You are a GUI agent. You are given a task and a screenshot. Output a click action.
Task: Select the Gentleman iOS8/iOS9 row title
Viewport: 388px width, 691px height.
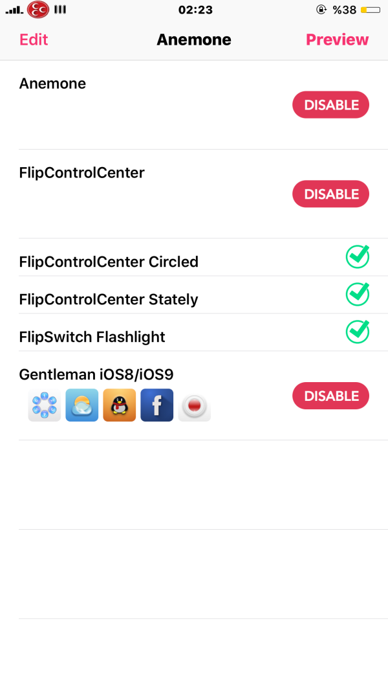tap(96, 374)
